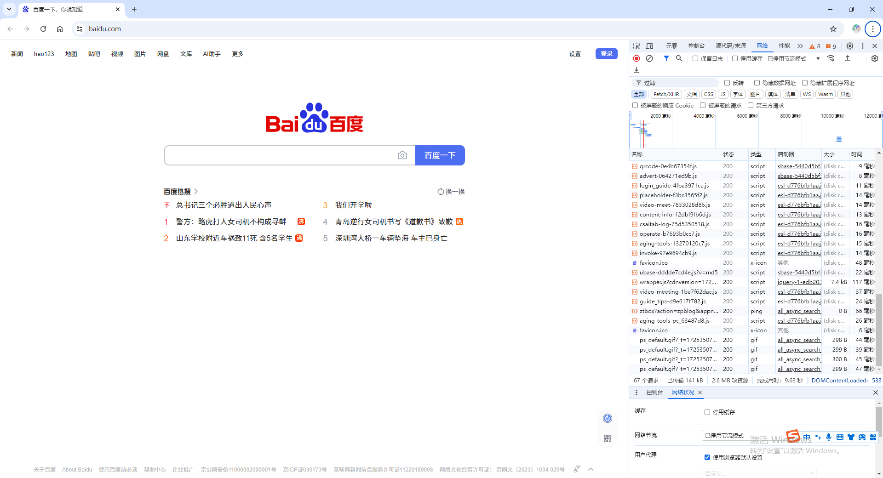This screenshot has height=478, width=883.
Task: Go to browser home page icon
Action: [x=60, y=29]
